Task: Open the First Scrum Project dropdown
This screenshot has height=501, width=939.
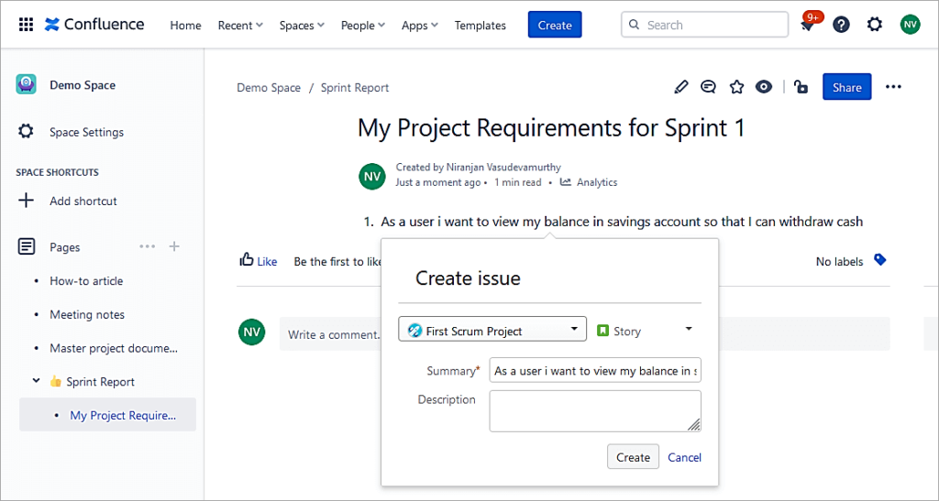Action: [492, 329]
